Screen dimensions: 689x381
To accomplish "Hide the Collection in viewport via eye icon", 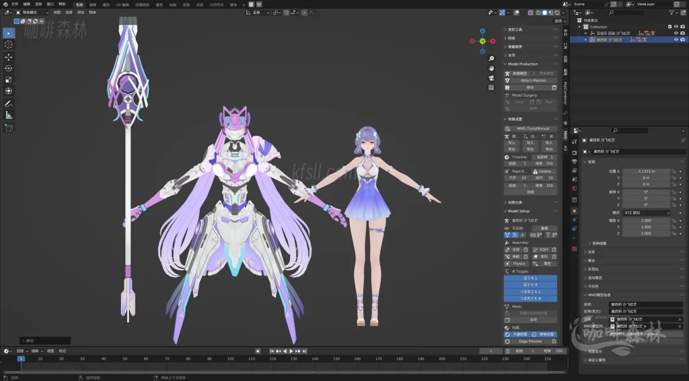I will [676, 27].
